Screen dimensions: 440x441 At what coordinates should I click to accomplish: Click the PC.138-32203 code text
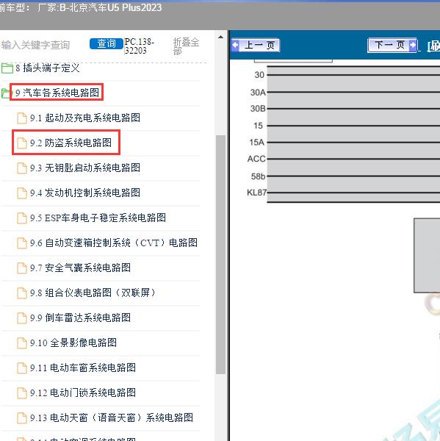coord(139,46)
